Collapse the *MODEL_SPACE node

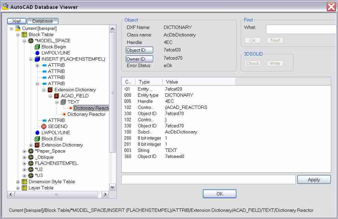pyautogui.click(x=24, y=41)
